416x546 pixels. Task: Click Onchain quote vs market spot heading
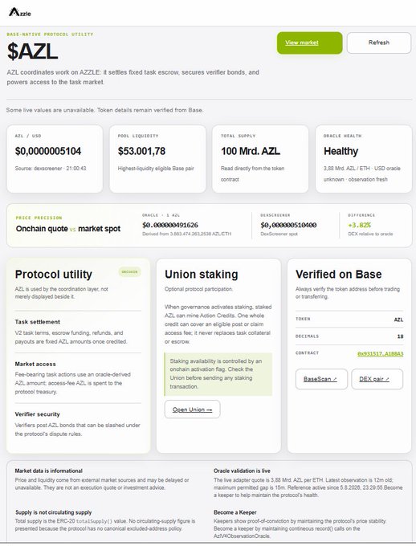pos(68,229)
